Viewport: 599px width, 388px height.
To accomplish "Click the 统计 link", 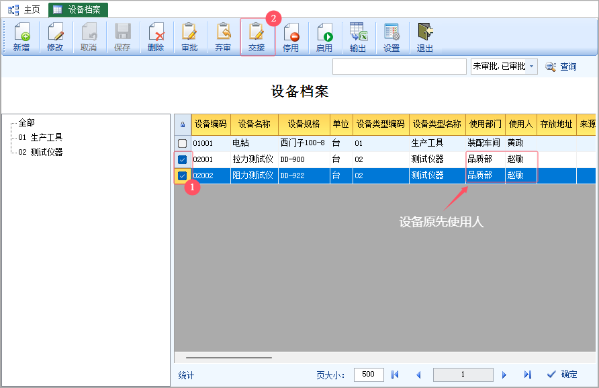I will point(186,375).
